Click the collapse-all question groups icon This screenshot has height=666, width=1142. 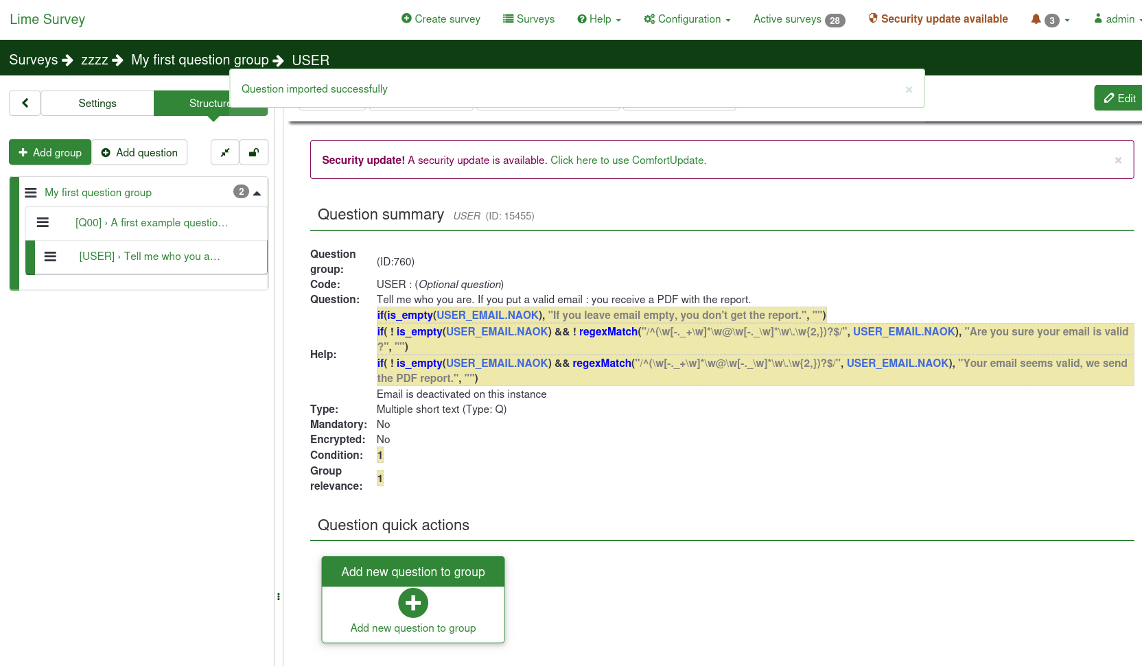point(225,152)
